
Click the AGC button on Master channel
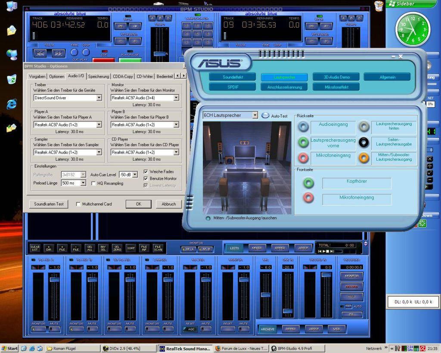tap(190, 329)
